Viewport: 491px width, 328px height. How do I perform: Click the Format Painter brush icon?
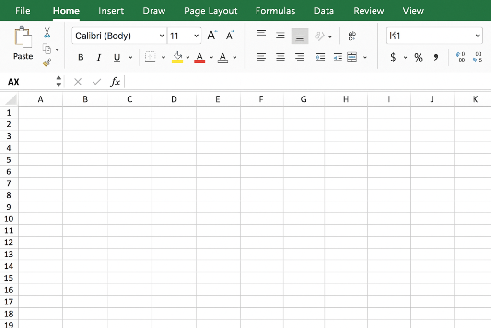click(x=47, y=62)
